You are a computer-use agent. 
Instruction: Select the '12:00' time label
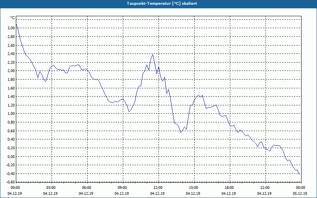158,188
